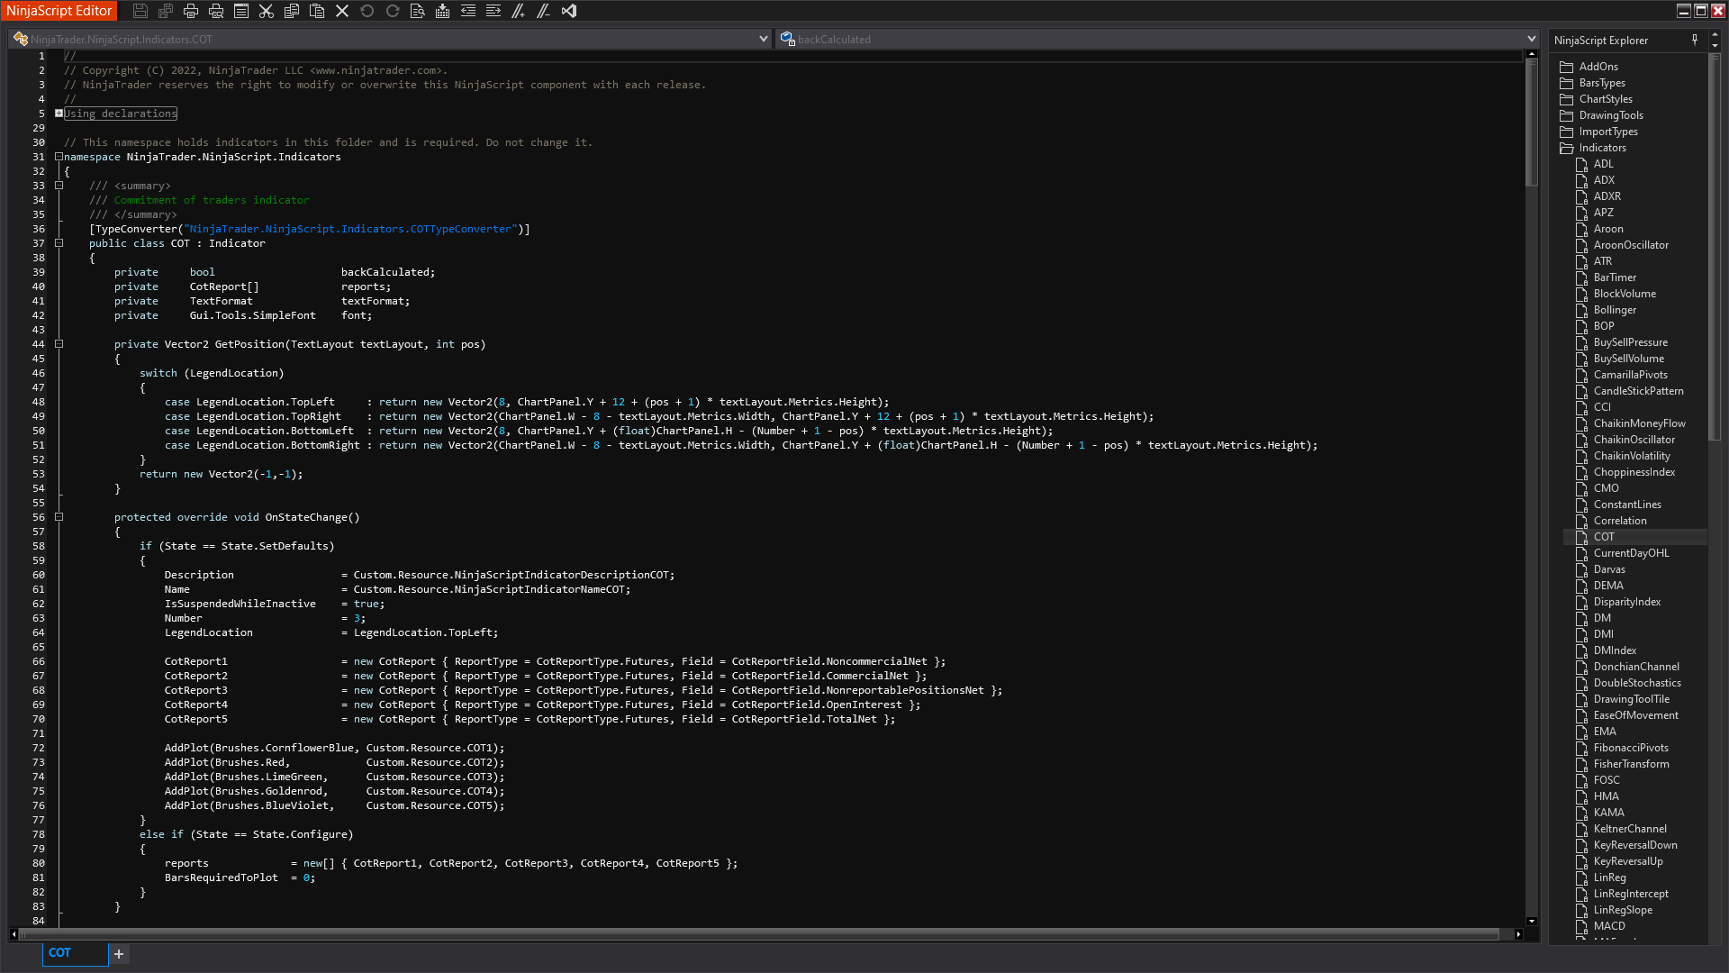
Task: Click the Find and replace icon
Action: 417,11
